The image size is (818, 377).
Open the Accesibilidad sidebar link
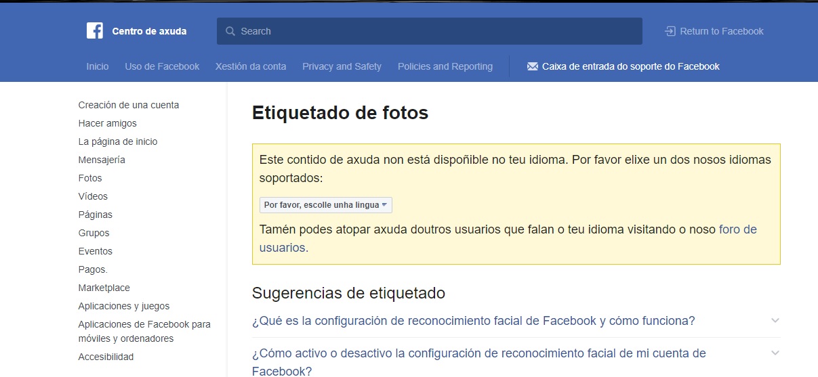[x=106, y=357]
